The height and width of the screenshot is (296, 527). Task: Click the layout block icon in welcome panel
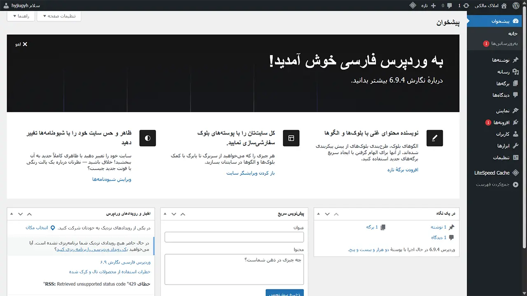pos(291,138)
